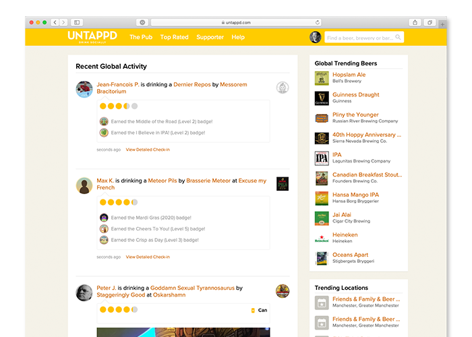Toggle the Safari sidebar button
Viewport: 472px width, 337px height.
(77, 22)
